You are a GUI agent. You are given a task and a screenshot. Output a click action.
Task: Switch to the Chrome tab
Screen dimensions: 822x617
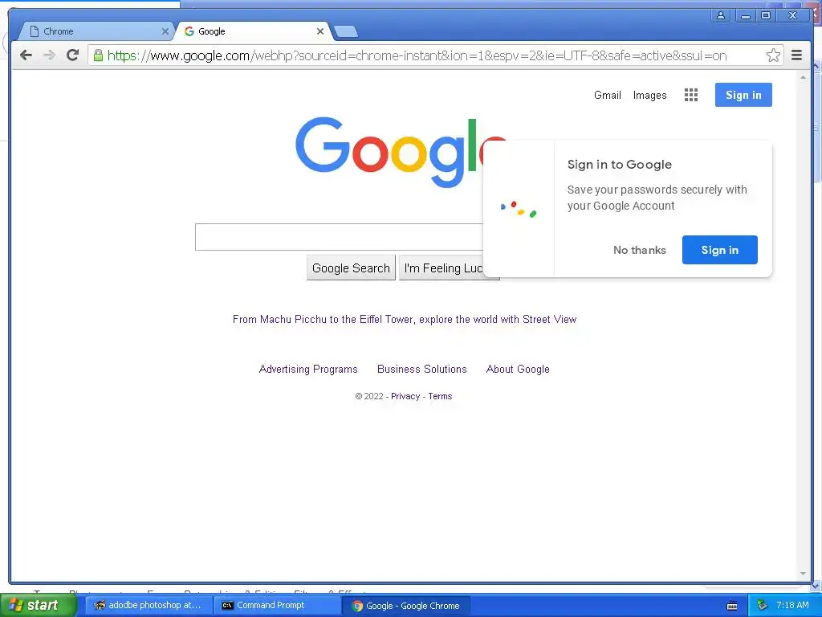click(97, 31)
